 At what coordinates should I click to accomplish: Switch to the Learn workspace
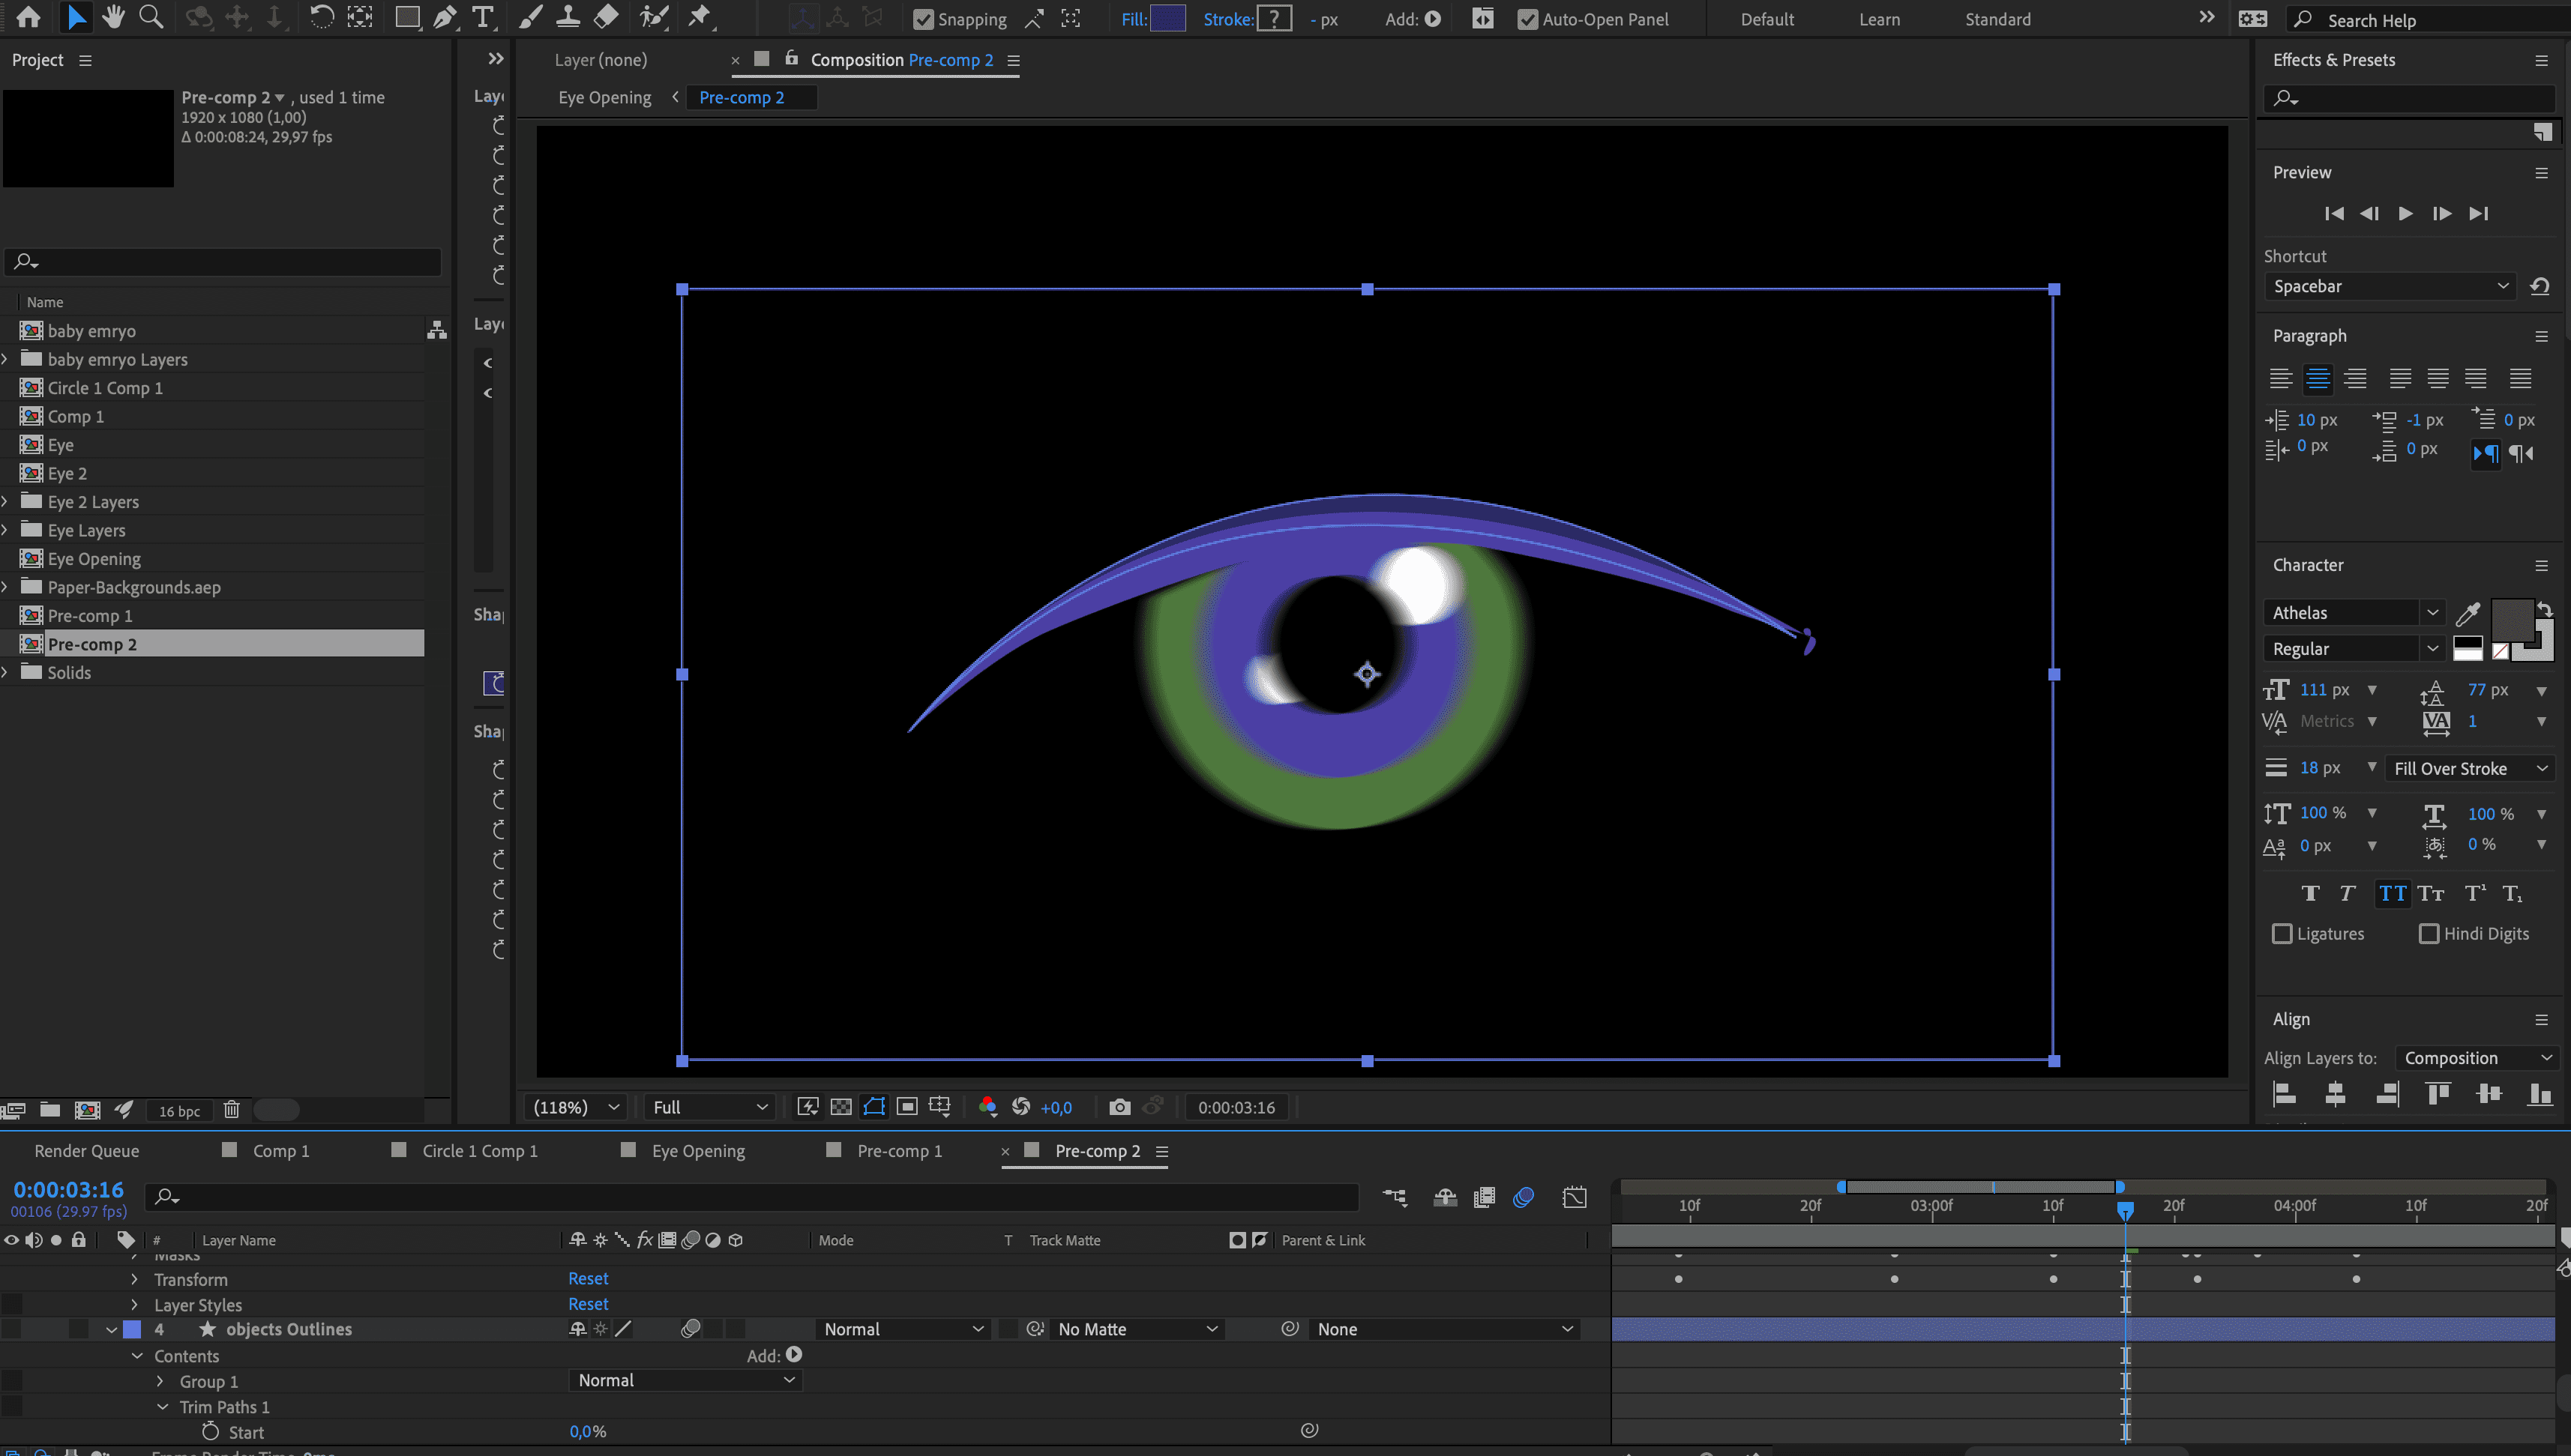coord(1880,19)
